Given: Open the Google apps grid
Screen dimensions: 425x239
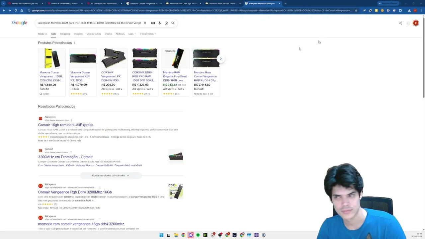Looking at the screenshot, I should (x=408, y=23).
